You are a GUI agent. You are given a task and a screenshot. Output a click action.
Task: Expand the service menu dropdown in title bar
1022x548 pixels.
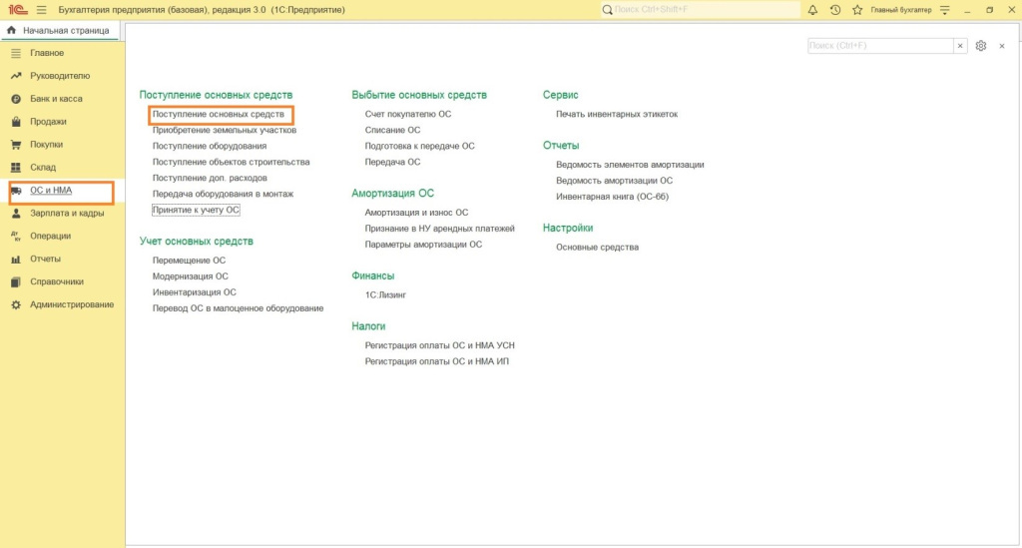click(x=944, y=10)
